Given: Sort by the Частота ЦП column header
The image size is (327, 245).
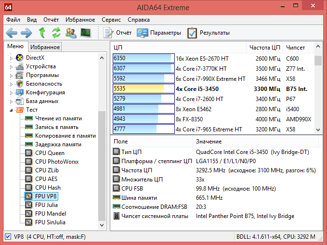Looking at the screenshot, I should pos(265,48).
